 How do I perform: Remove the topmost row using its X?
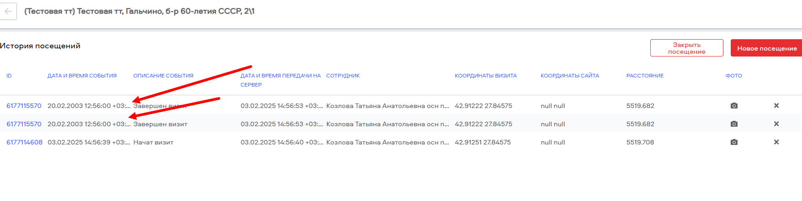pyautogui.click(x=776, y=106)
